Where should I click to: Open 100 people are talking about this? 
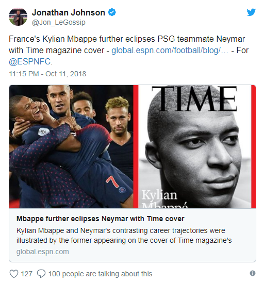[100, 274]
